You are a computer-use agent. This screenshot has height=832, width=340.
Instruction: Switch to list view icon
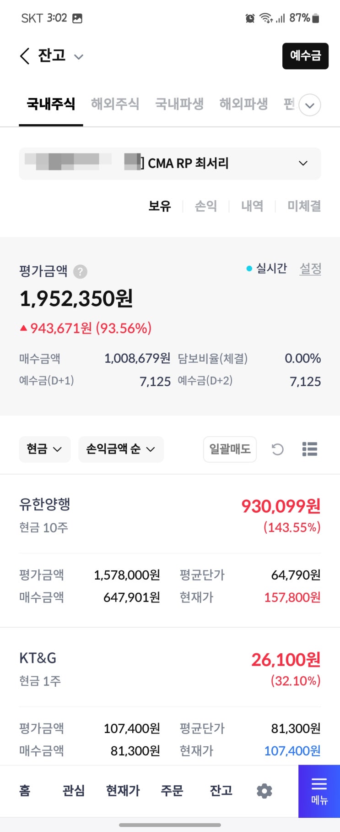click(310, 449)
